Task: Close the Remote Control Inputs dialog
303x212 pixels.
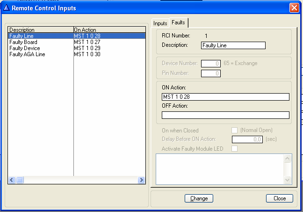Action: (x=294, y=8)
